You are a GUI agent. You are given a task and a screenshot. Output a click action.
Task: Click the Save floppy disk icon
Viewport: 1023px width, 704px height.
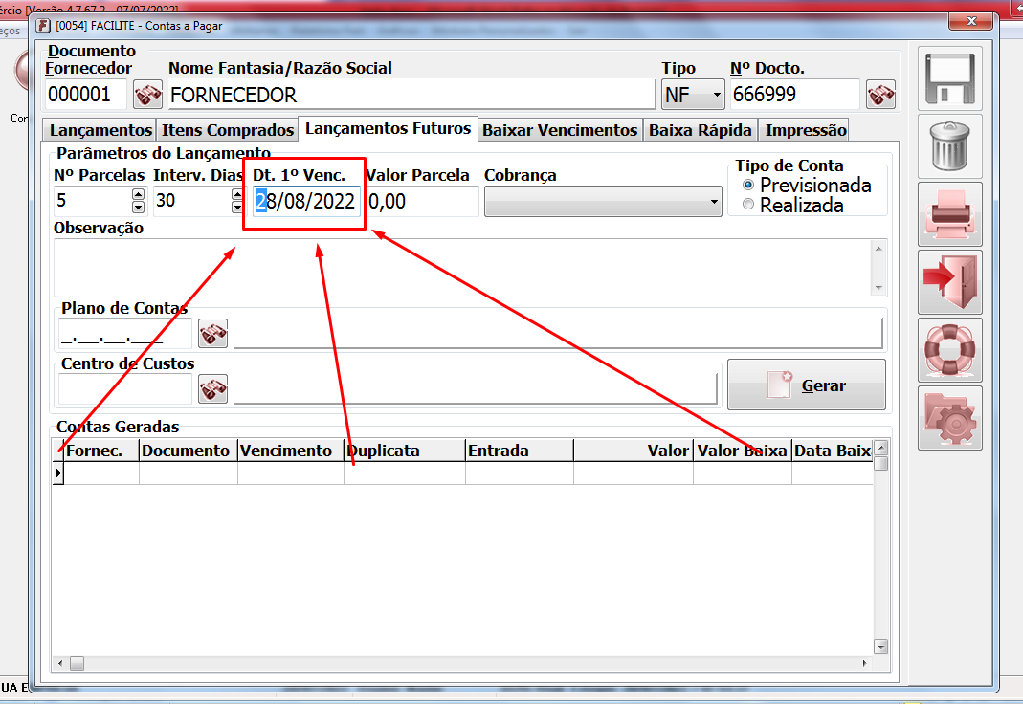pyautogui.click(x=949, y=78)
